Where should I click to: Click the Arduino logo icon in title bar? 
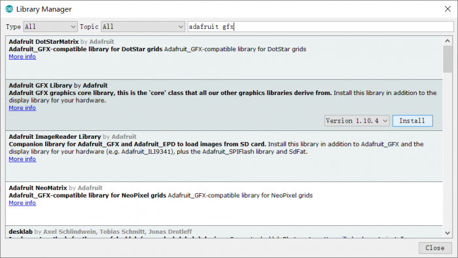(x=9, y=9)
